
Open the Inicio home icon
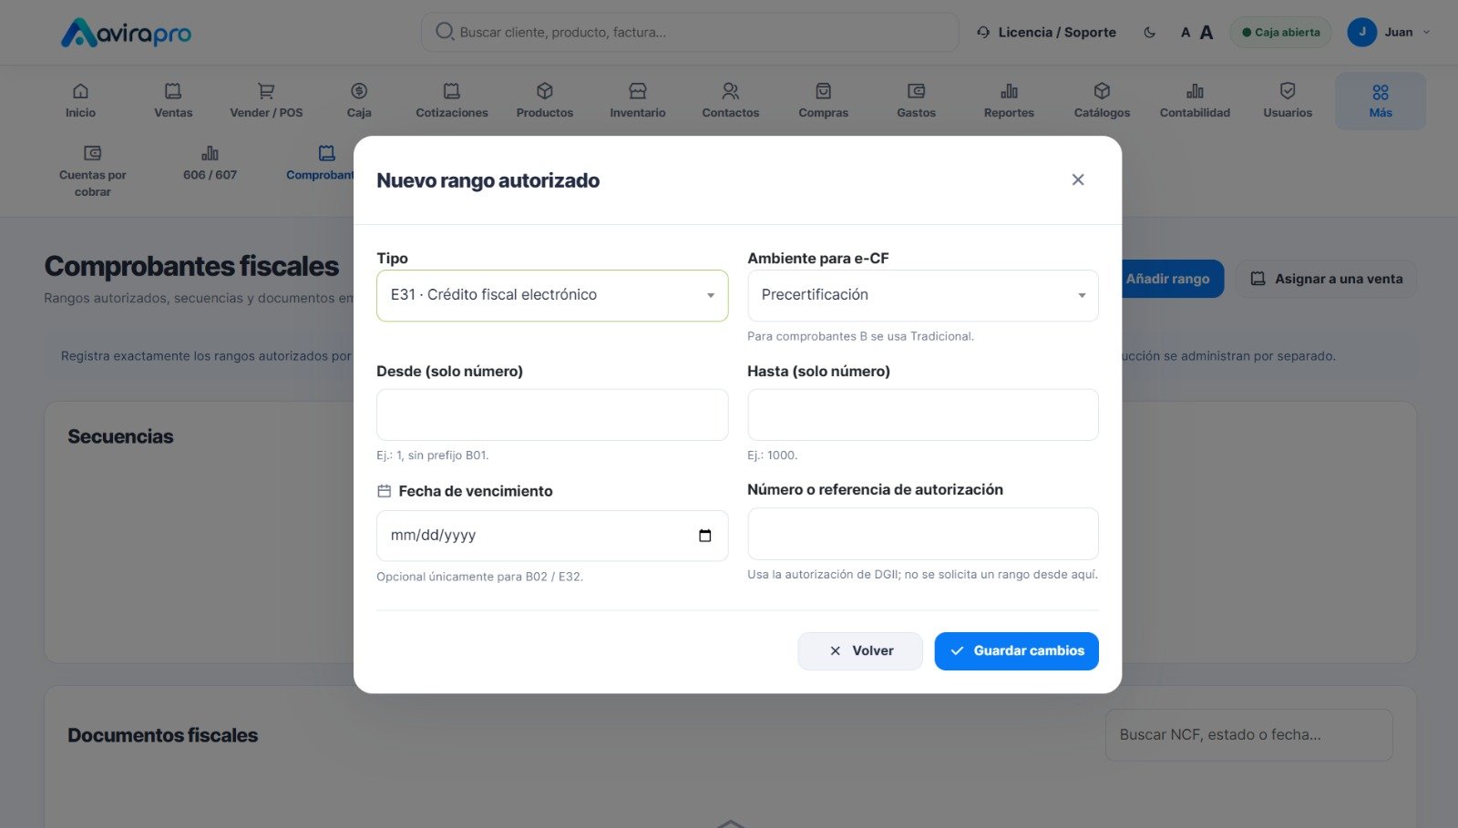[80, 91]
